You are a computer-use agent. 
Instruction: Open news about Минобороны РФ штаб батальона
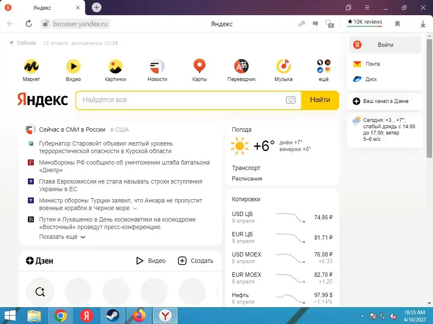pyautogui.click(x=124, y=166)
